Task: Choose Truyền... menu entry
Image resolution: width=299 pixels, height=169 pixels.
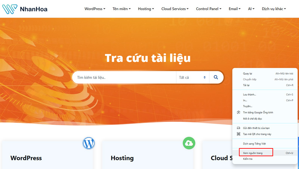Action: (x=265, y=106)
